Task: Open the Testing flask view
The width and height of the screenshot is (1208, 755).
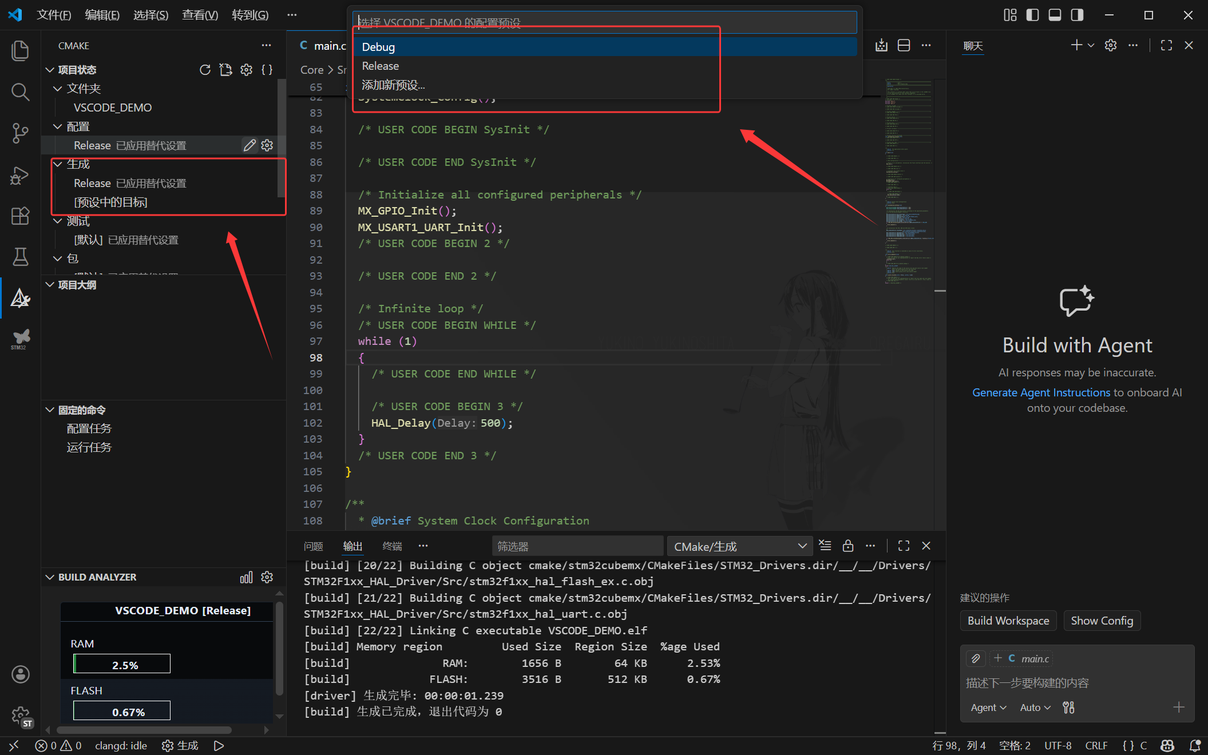Action: pos(21,257)
